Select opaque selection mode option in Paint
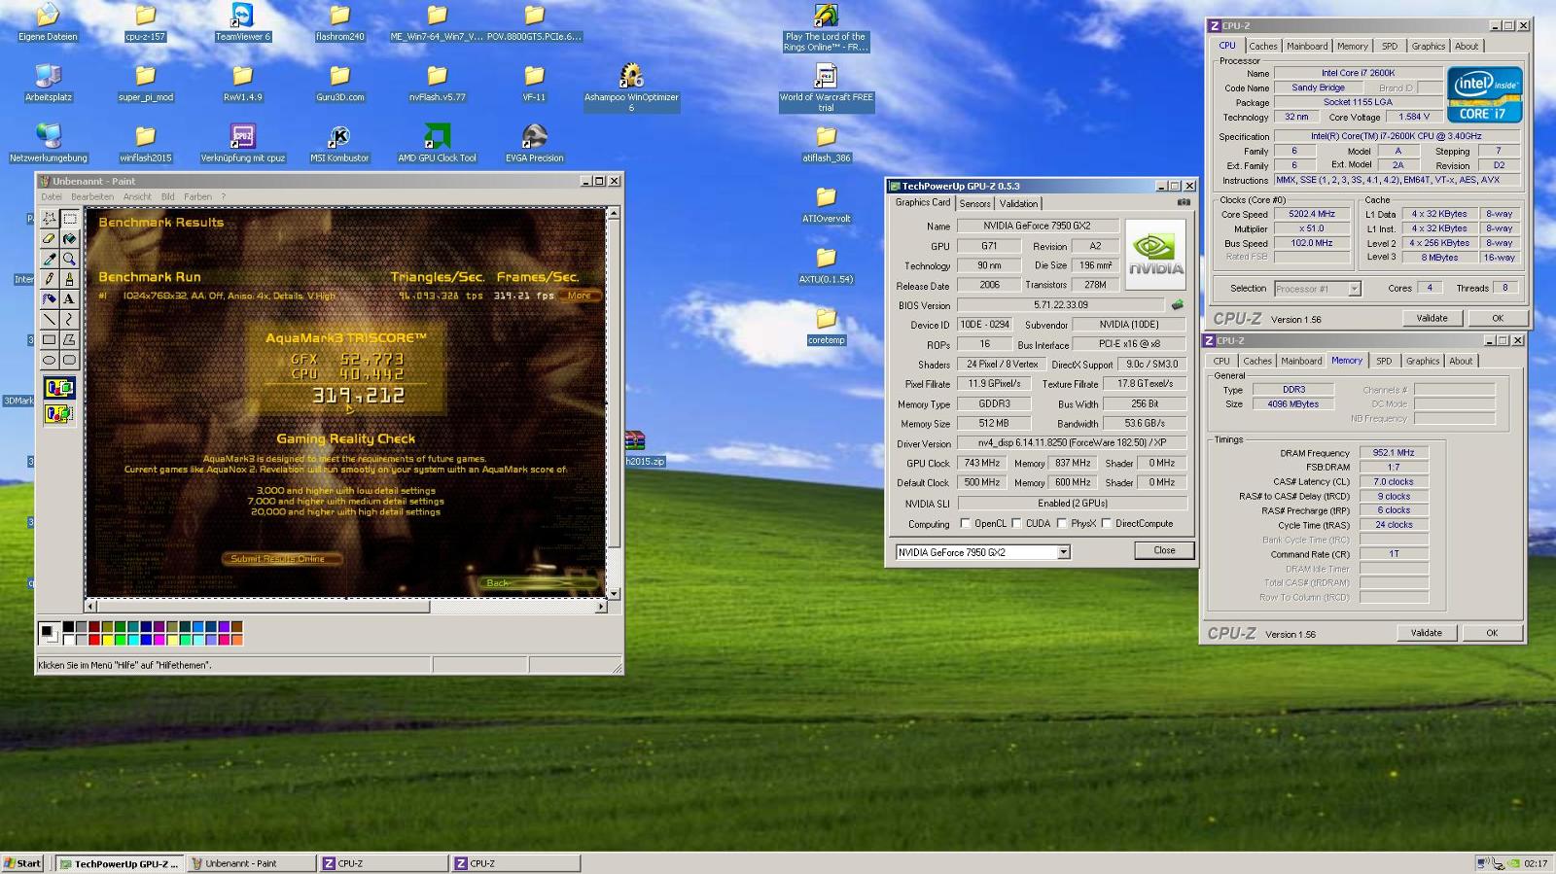The image size is (1556, 874). point(59,389)
